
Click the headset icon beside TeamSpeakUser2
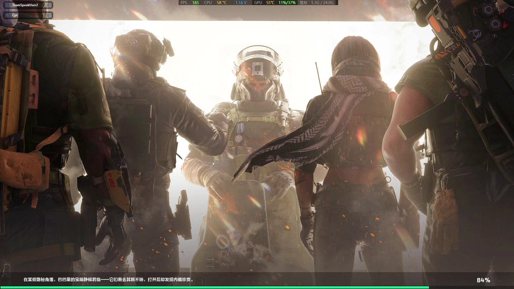[x=8, y=5]
